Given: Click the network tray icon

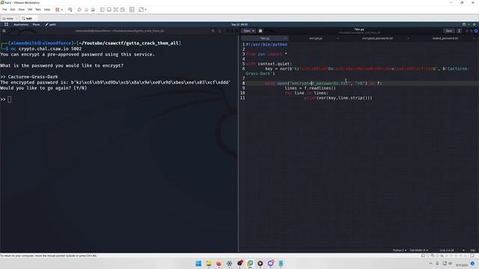Looking at the screenshot, I should tap(445, 264).
